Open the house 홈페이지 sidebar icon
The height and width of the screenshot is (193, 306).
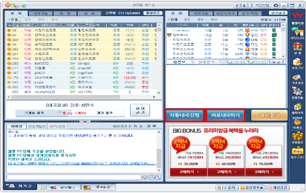pos(298,109)
